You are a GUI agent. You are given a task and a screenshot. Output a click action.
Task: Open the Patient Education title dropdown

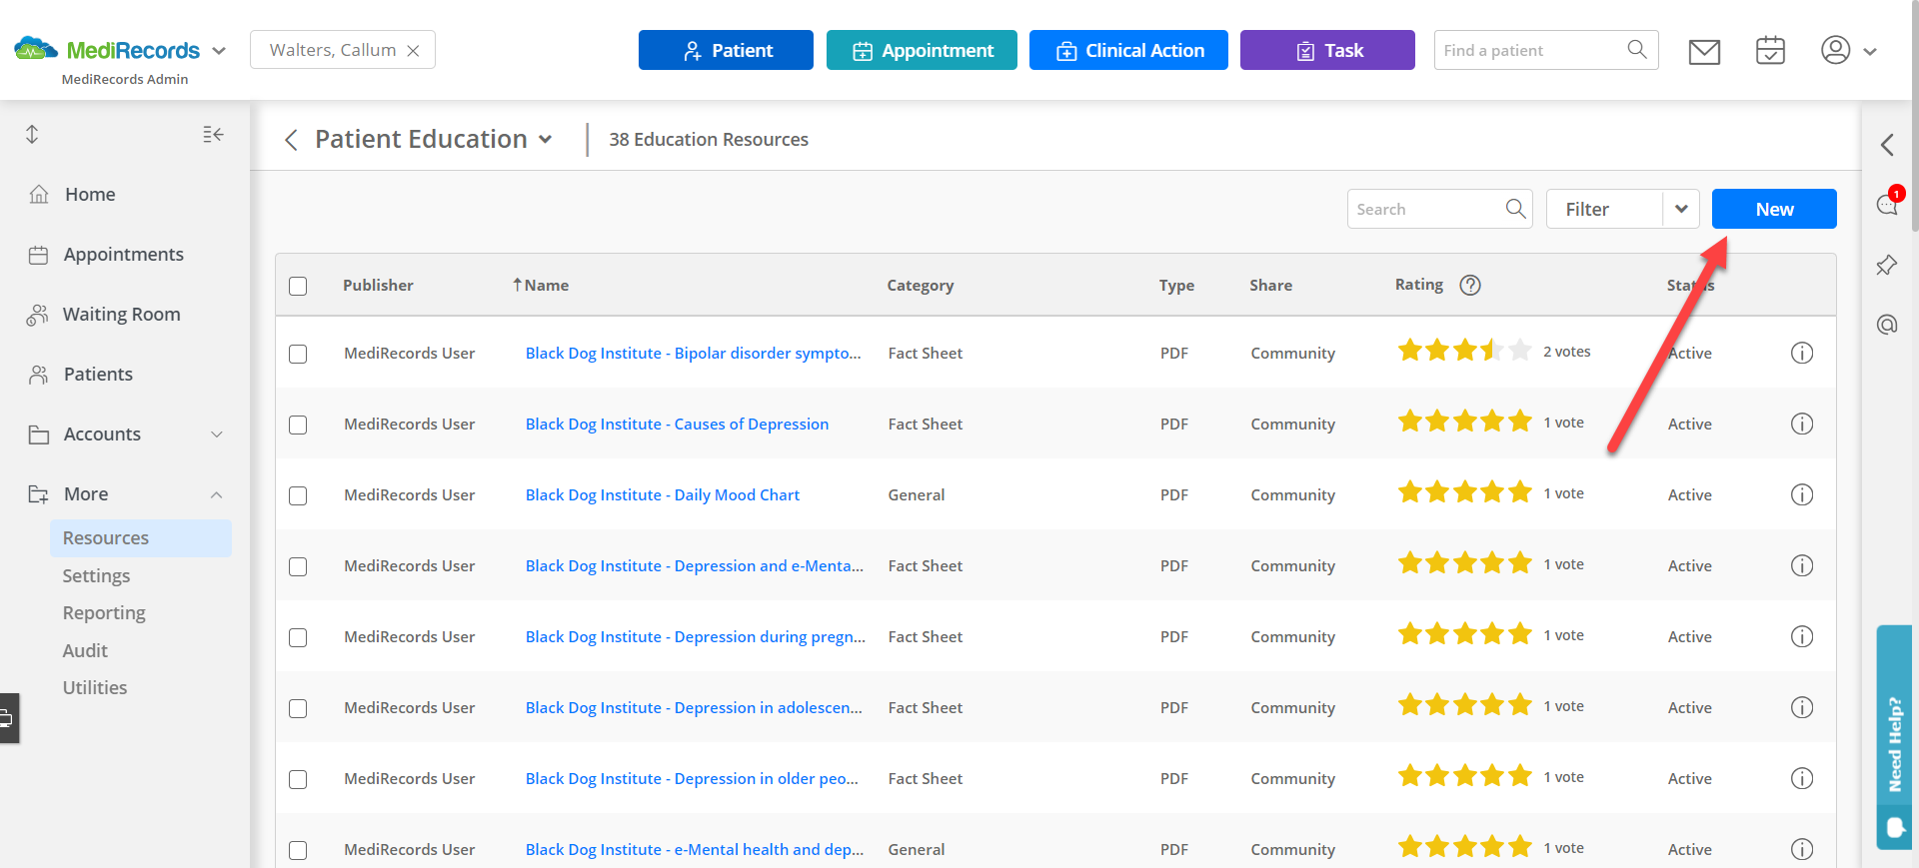point(545,140)
